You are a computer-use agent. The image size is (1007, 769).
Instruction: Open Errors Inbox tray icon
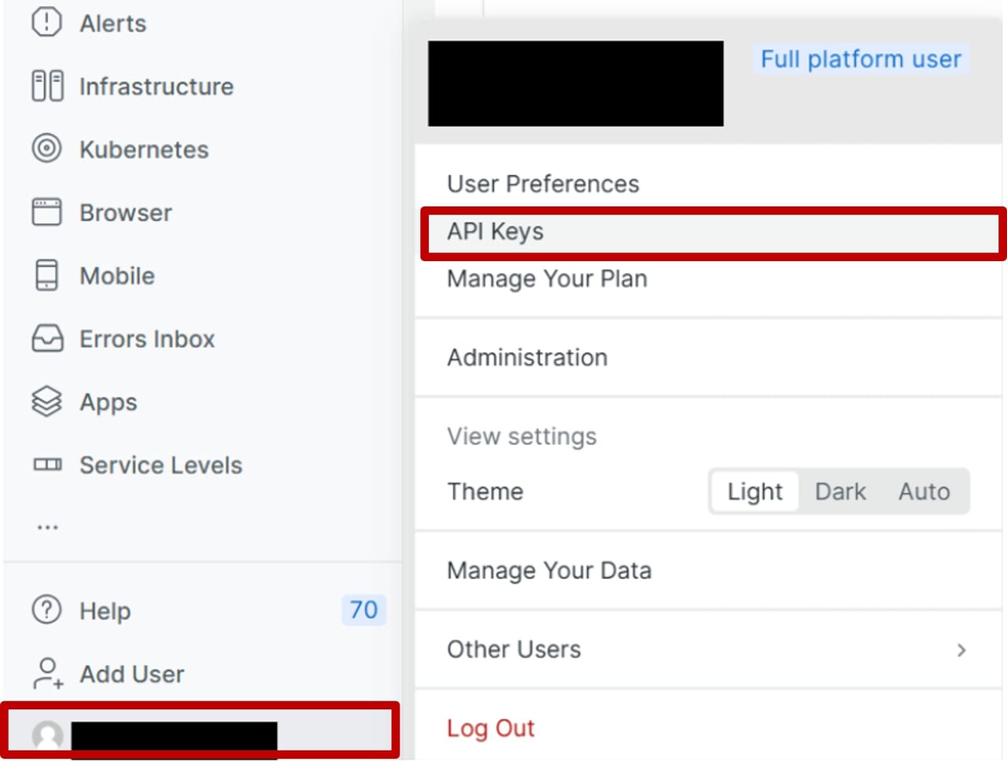(x=47, y=339)
